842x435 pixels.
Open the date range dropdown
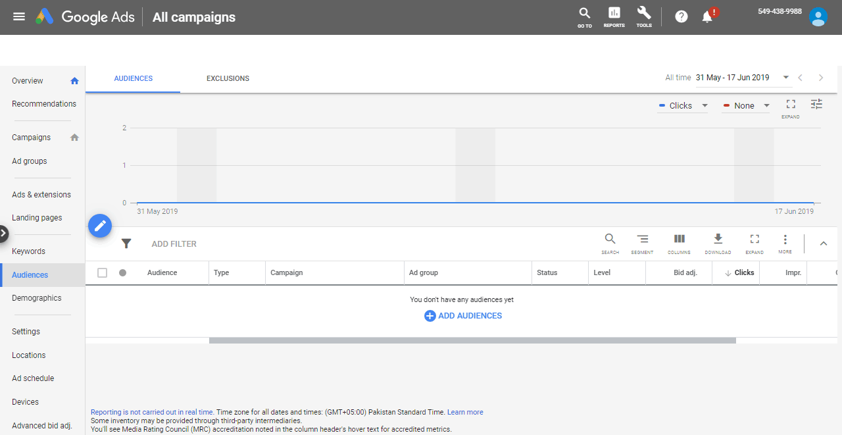[x=743, y=78]
